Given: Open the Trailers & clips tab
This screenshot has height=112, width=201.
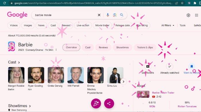Looking at the screenshot, I should click(145, 47).
